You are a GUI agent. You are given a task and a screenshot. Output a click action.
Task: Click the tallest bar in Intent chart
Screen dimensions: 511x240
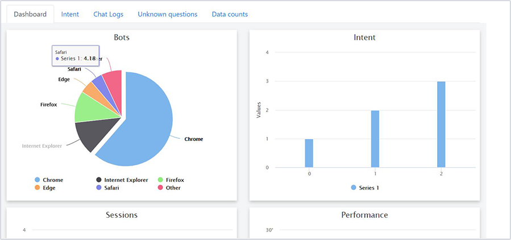(441, 124)
